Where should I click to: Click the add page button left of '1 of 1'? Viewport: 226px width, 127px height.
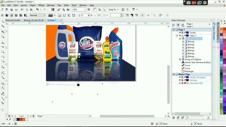pyautogui.click(x=9, y=116)
